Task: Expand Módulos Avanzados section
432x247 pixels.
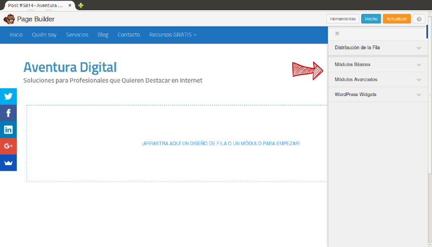Action: 377,79
